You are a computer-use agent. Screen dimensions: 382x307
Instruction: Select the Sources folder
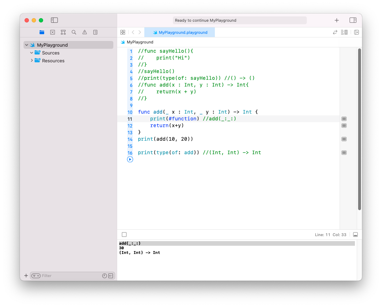[x=51, y=53]
